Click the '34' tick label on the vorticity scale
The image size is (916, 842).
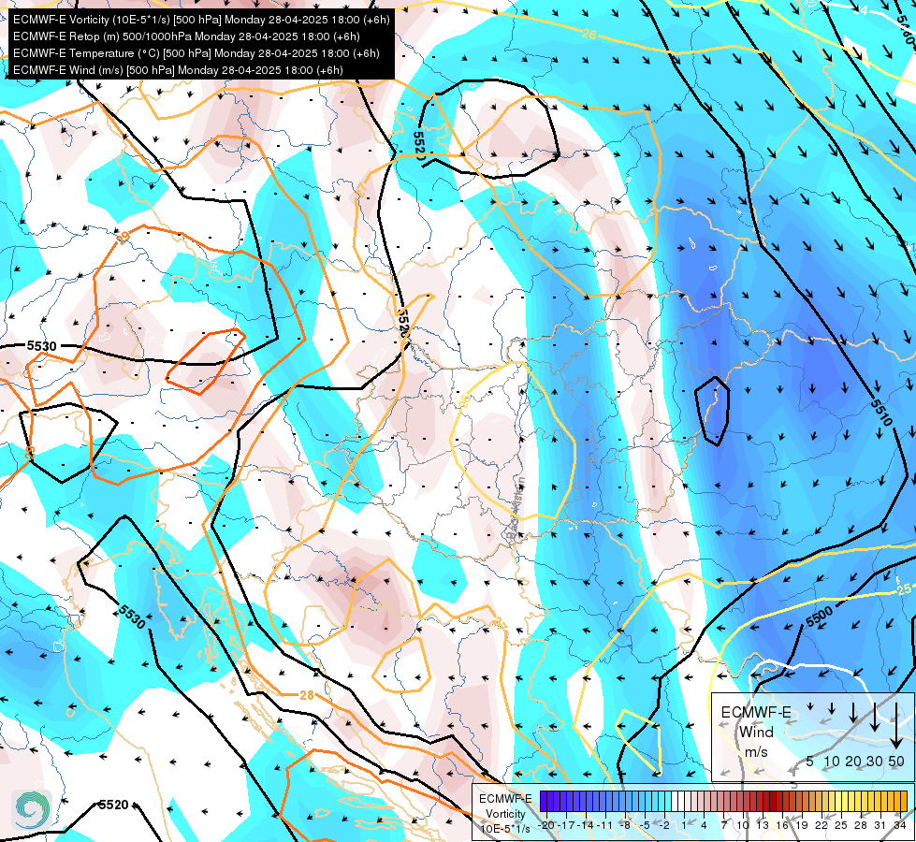pyautogui.click(x=900, y=825)
